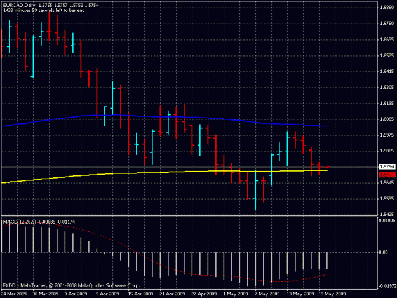
Task: Click the MACD scale value -0.01972
Action: (387, 286)
